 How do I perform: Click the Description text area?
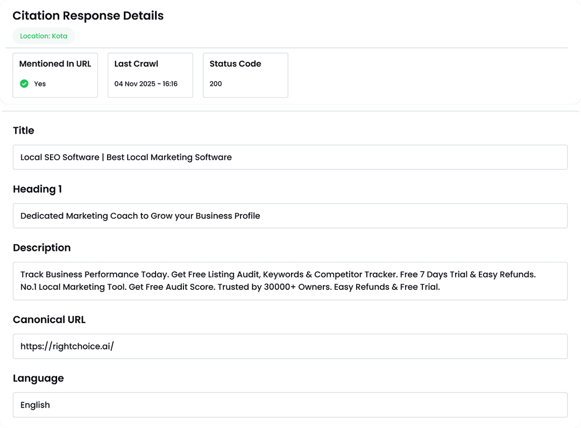[x=290, y=281]
